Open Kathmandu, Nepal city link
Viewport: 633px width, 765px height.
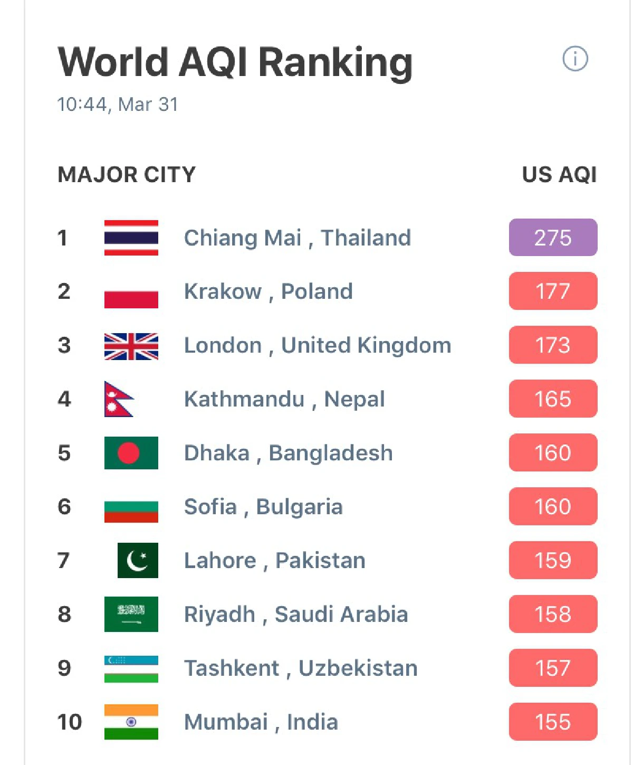point(284,399)
